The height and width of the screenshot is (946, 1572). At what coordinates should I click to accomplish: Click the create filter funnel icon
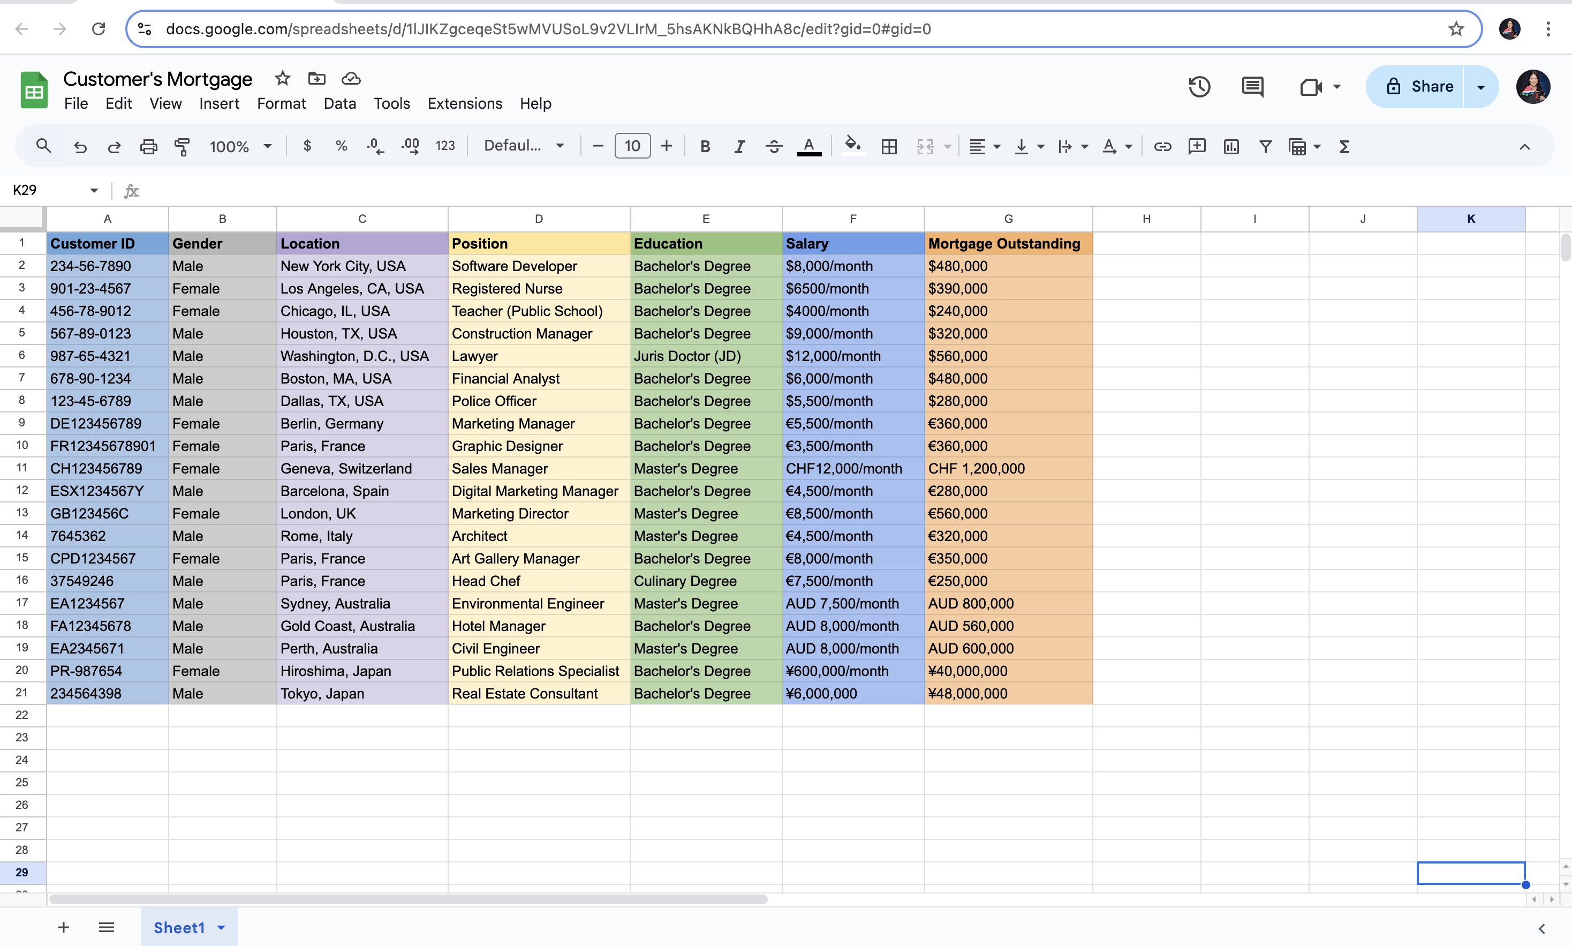(x=1265, y=147)
